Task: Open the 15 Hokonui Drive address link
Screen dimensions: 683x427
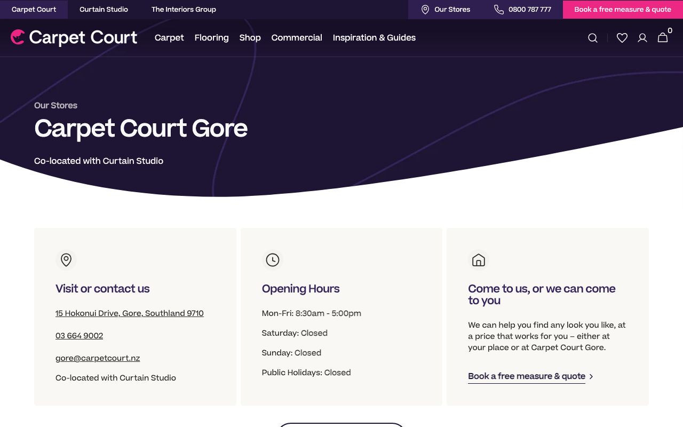Action: click(130, 313)
